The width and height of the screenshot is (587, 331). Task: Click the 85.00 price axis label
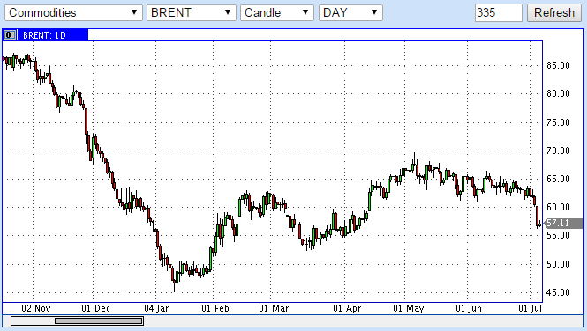click(x=558, y=66)
